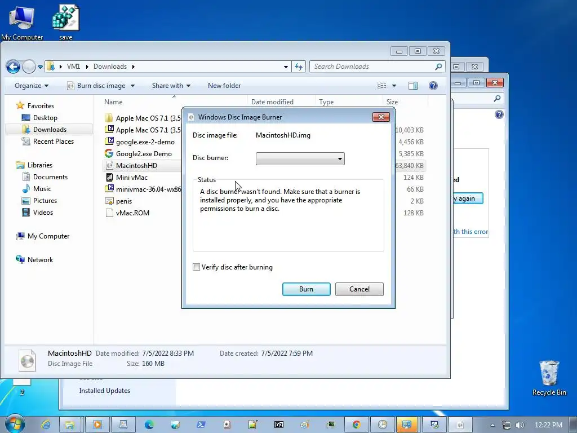Open the view options dropdown arrow
The width and height of the screenshot is (577, 433).
394,86
